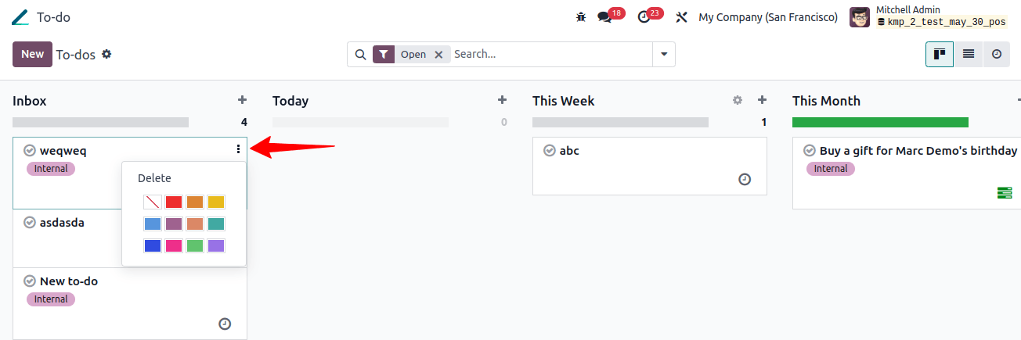Switch to the activity clock view
1021x340 pixels.
pyautogui.click(x=997, y=54)
